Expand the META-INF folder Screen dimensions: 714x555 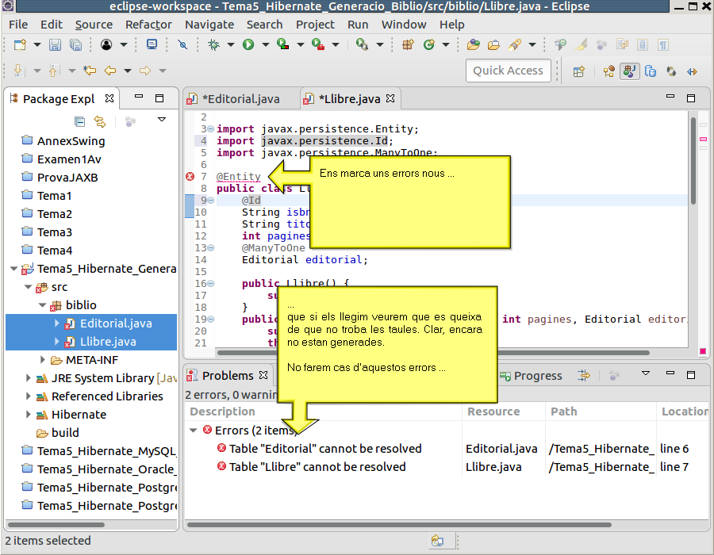click(44, 360)
